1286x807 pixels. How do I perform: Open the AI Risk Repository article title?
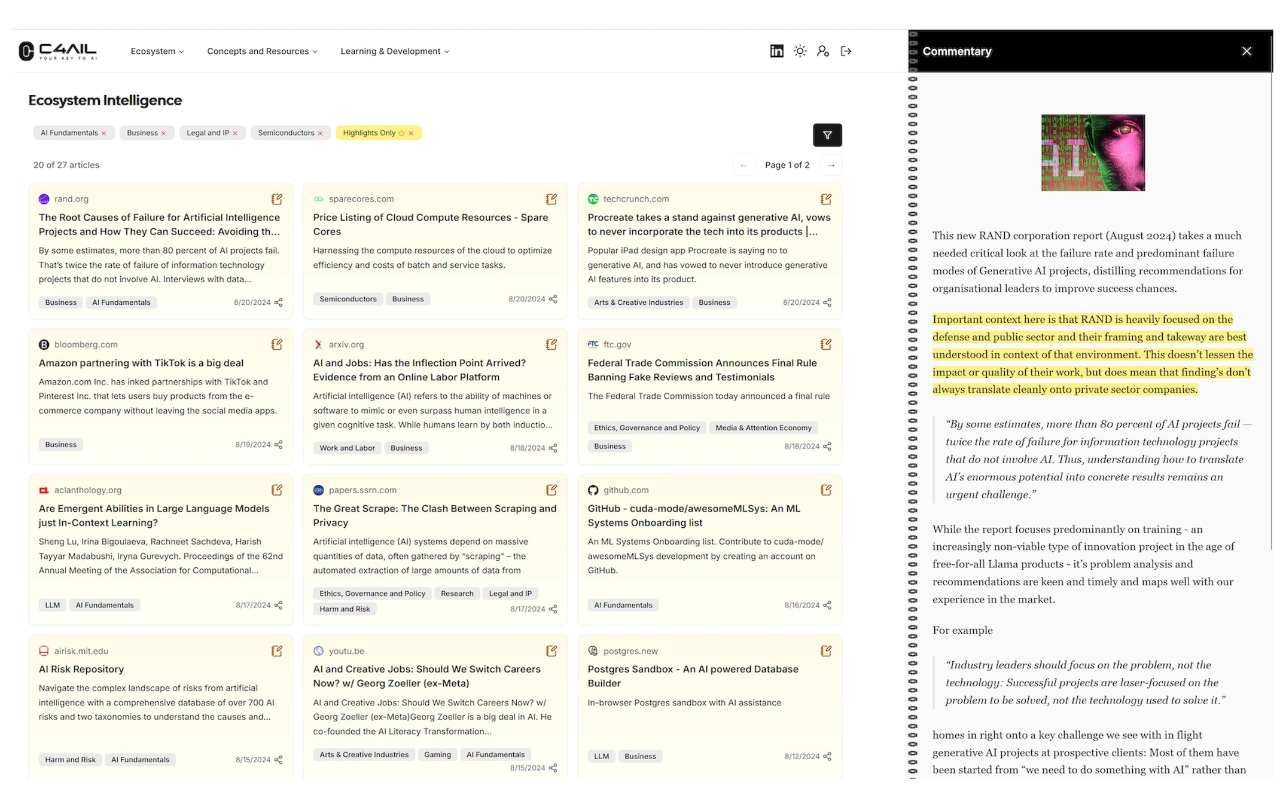tap(81, 669)
